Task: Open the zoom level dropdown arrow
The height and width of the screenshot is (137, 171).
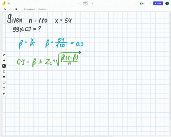Action: (20, 9)
